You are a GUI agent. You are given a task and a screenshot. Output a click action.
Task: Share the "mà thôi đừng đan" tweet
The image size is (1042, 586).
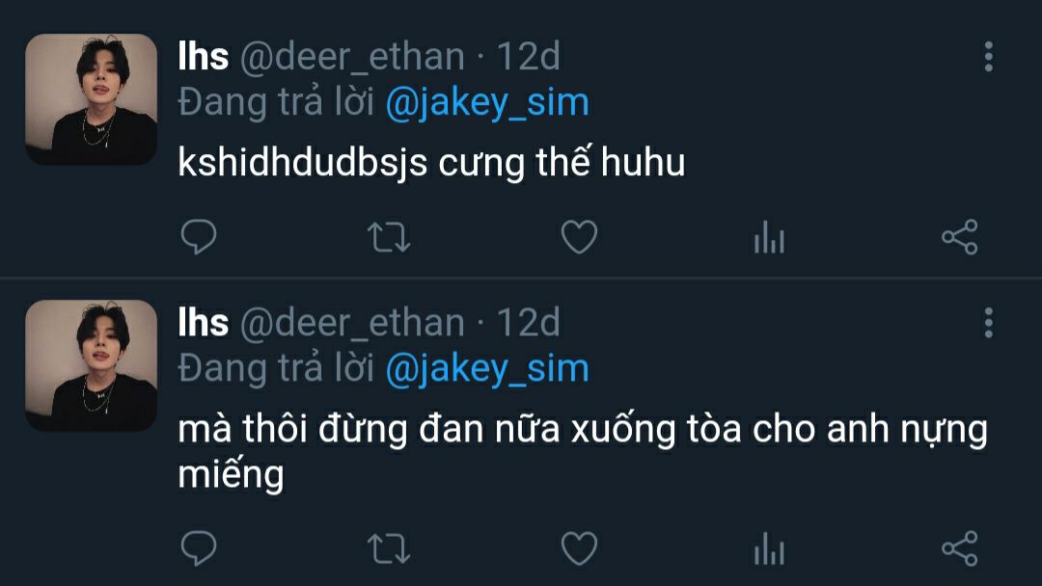960,548
